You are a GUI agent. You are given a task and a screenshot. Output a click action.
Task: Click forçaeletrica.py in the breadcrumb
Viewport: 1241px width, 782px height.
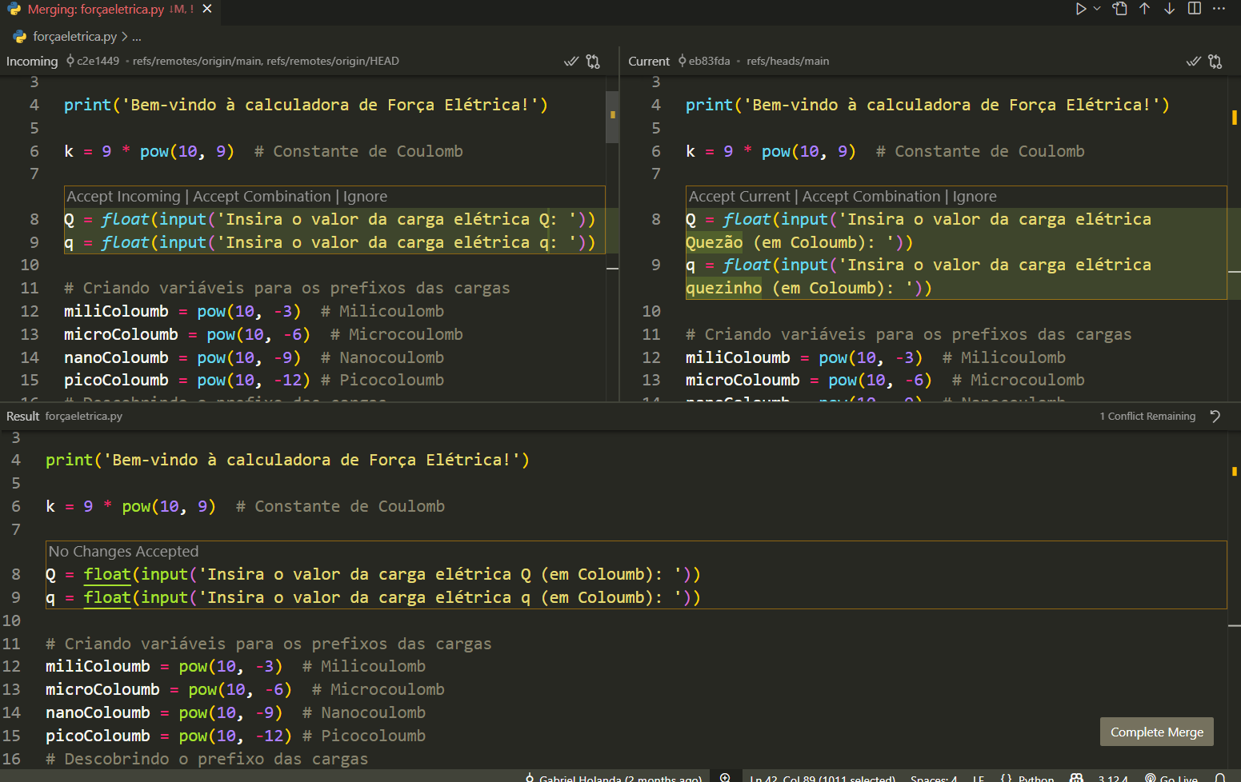[x=75, y=37]
